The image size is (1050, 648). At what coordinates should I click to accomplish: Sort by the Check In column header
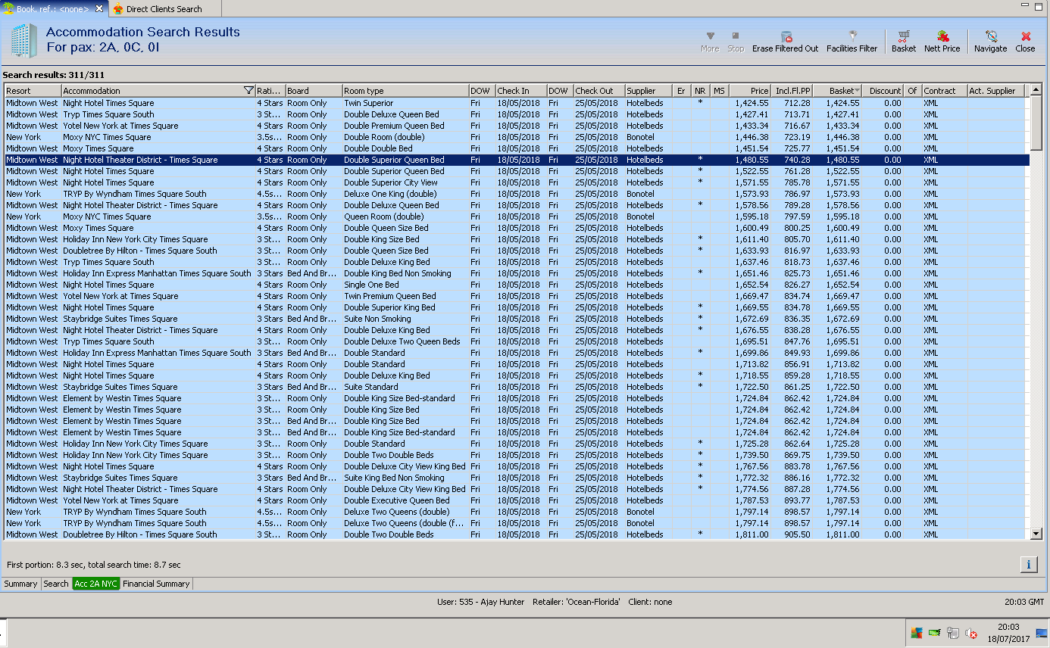click(x=521, y=91)
